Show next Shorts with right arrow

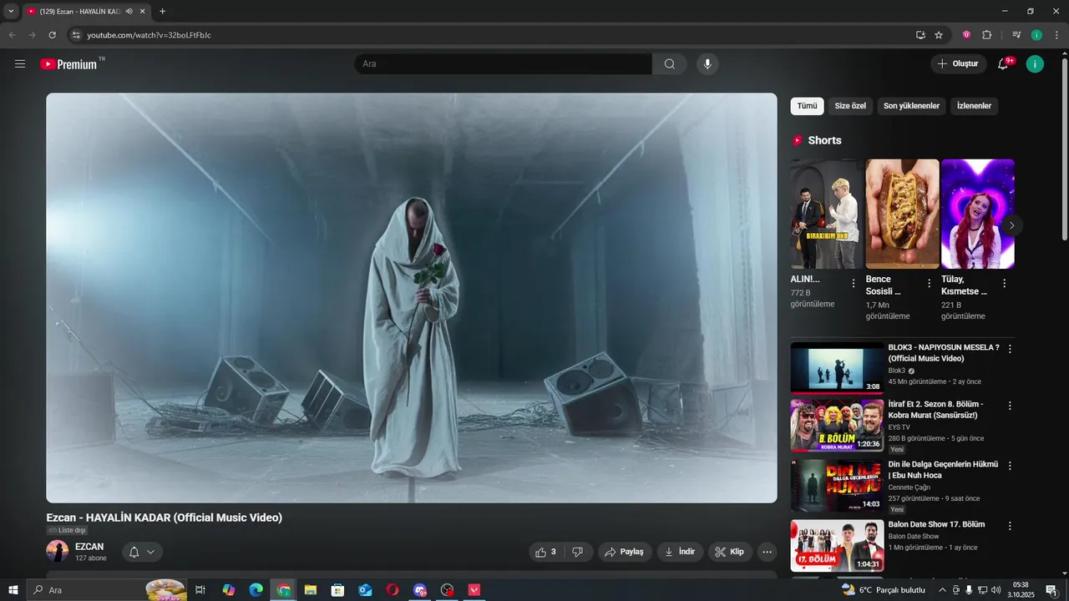coord(1011,225)
